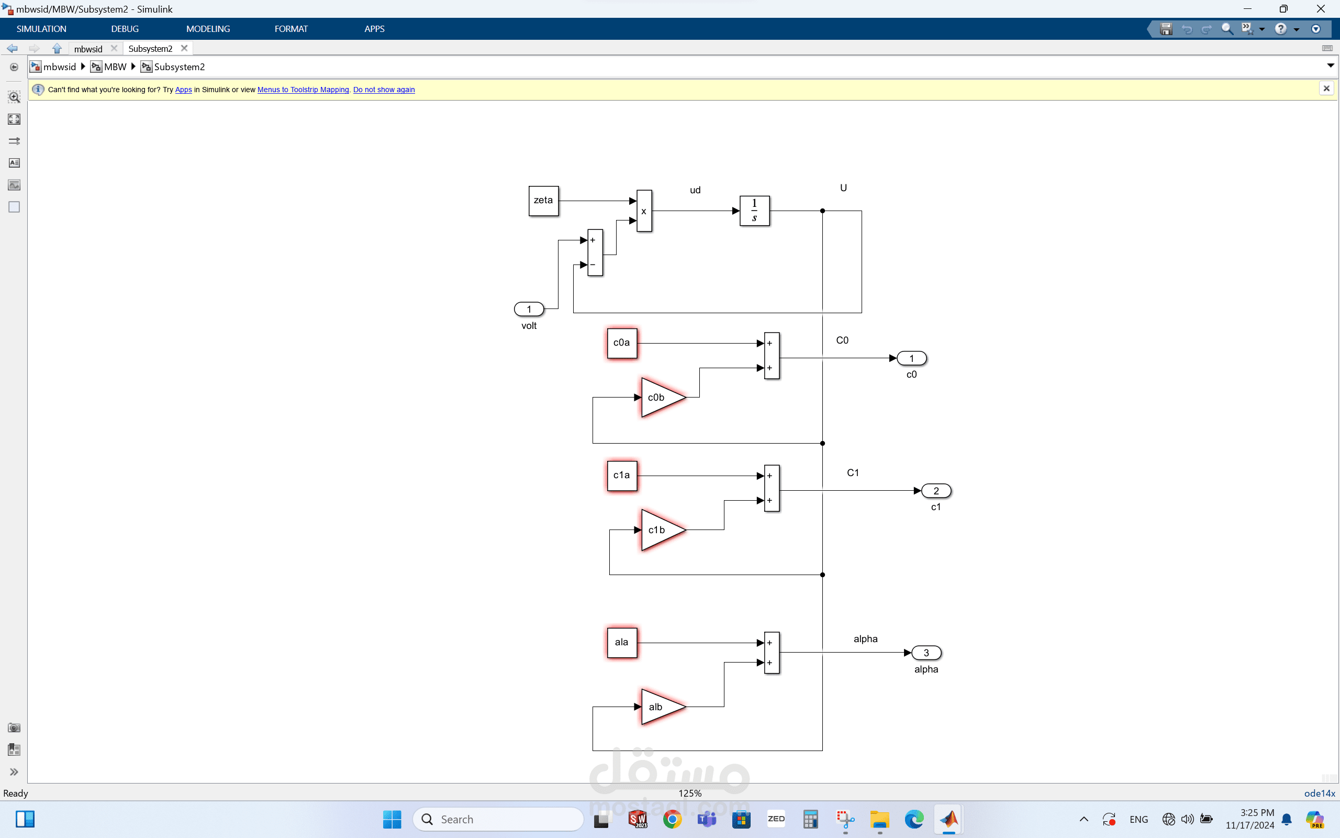Select the Area rectangle tool
Viewport: 1340px width, 838px height.
[14, 207]
